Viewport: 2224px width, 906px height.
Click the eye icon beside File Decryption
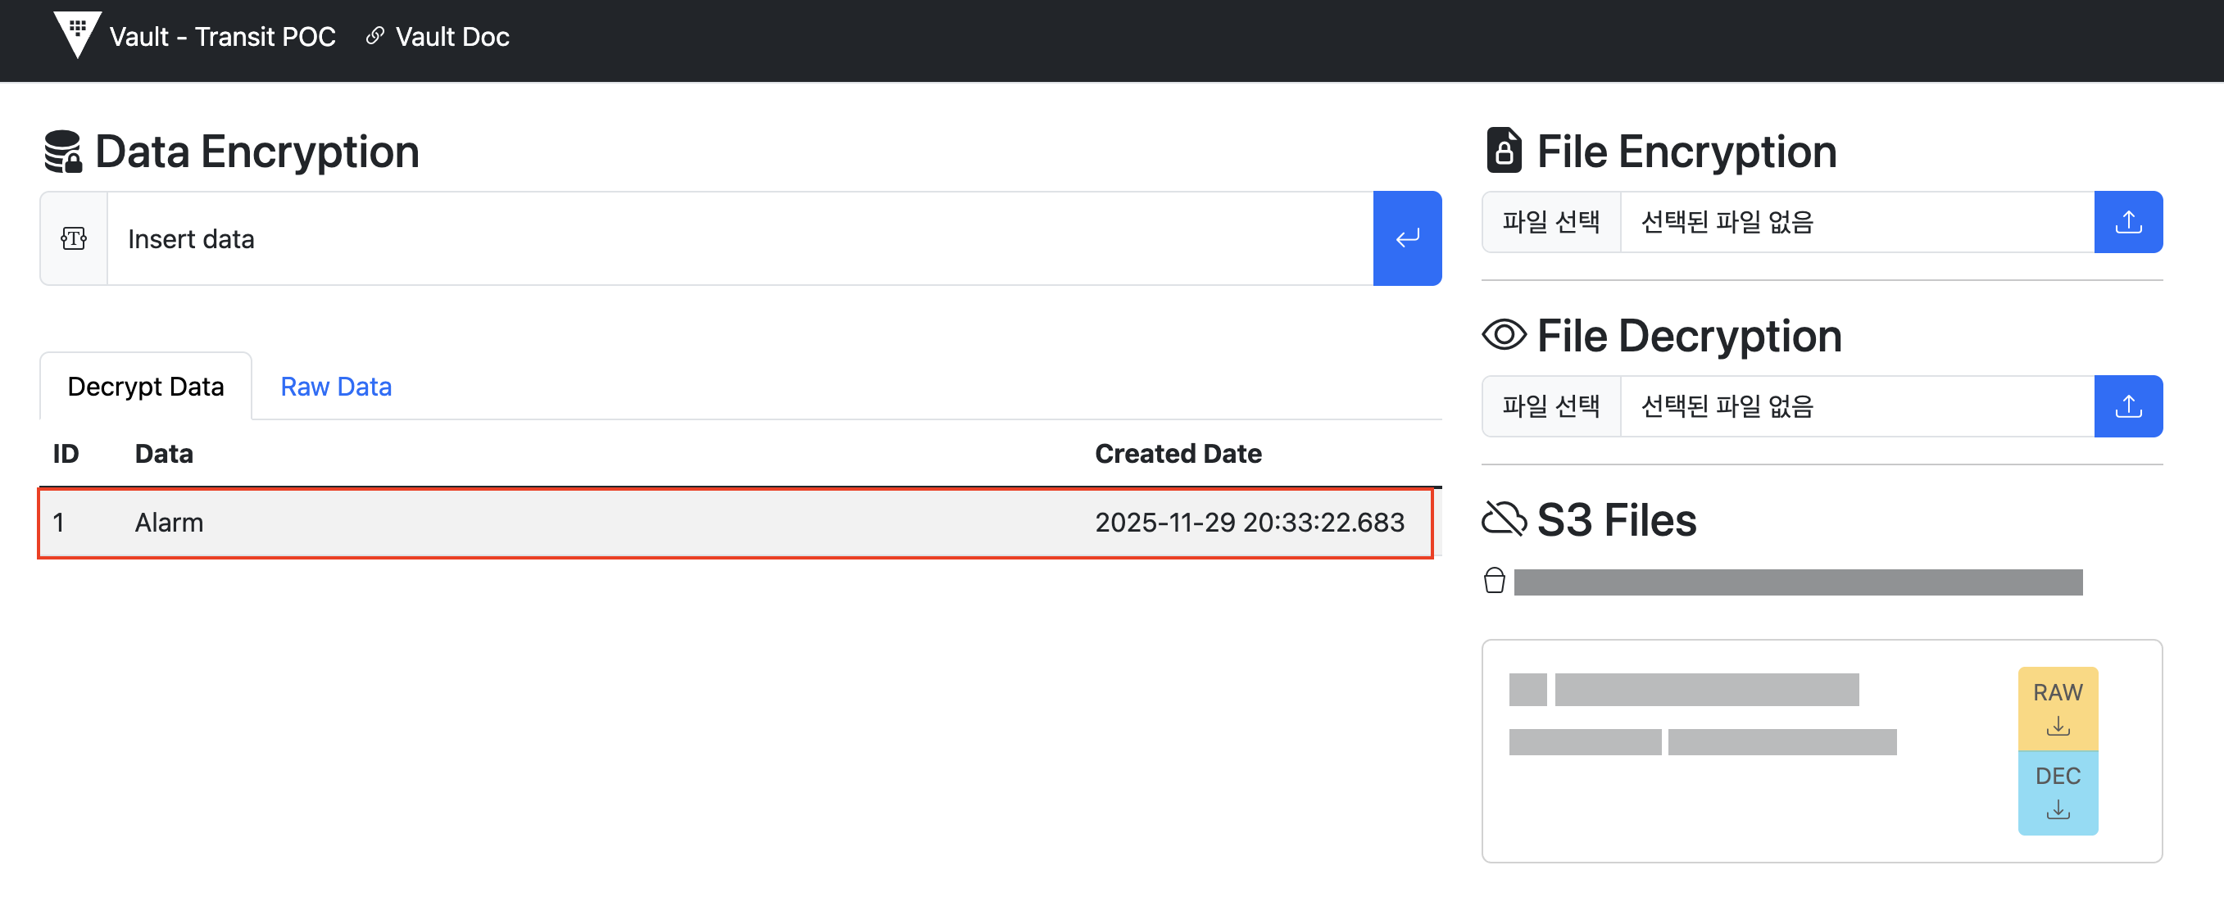coord(1503,335)
